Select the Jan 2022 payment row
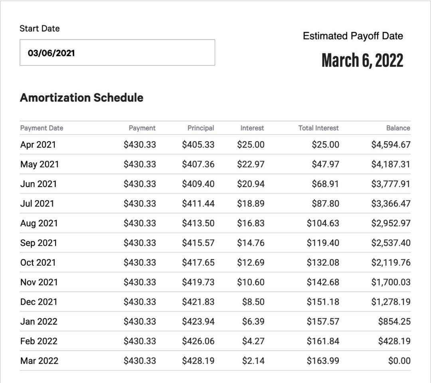The width and height of the screenshot is (431, 383). click(x=38, y=321)
